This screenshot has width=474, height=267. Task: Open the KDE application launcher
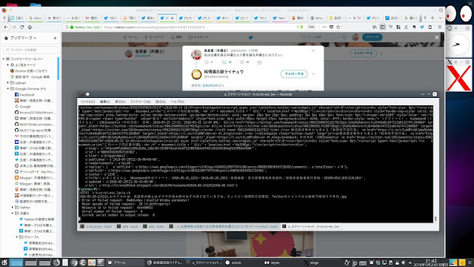click(x=4, y=263)
